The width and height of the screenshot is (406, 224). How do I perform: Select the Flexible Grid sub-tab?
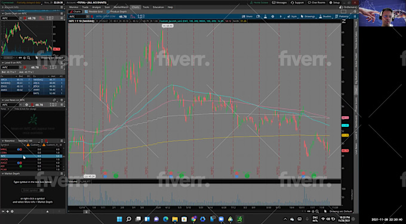(x=94, y=12)
